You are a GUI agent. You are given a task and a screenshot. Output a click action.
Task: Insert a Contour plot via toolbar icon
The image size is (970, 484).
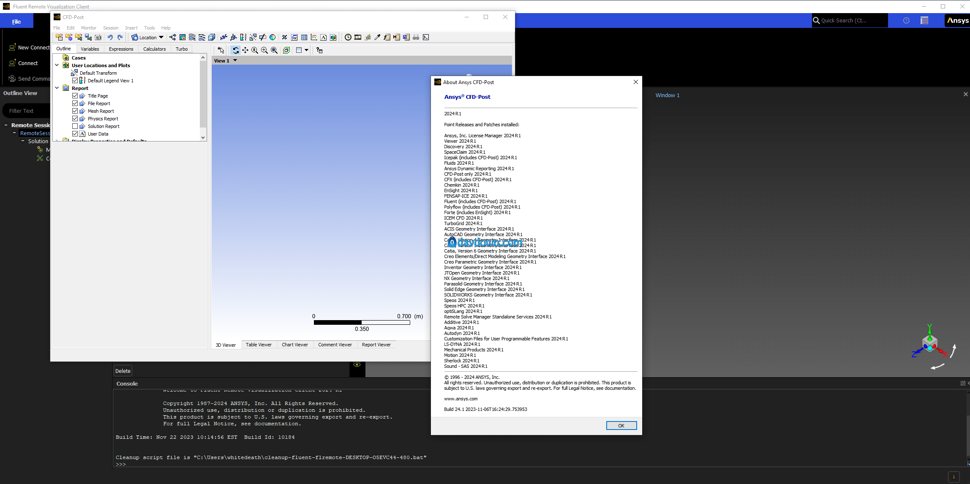(183, 37)
